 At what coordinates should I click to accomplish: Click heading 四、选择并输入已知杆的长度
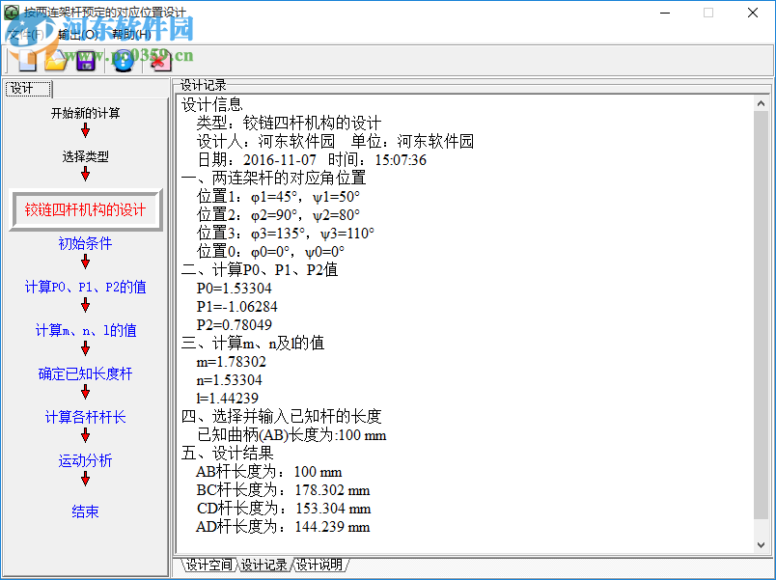pos(281,416)
